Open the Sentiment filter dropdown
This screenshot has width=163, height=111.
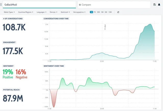[65, 12]
